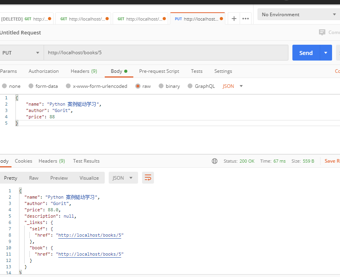Select the form-data radio option
Screen dimensions: 340x277
pyautogui.click(x=31, y=86)
